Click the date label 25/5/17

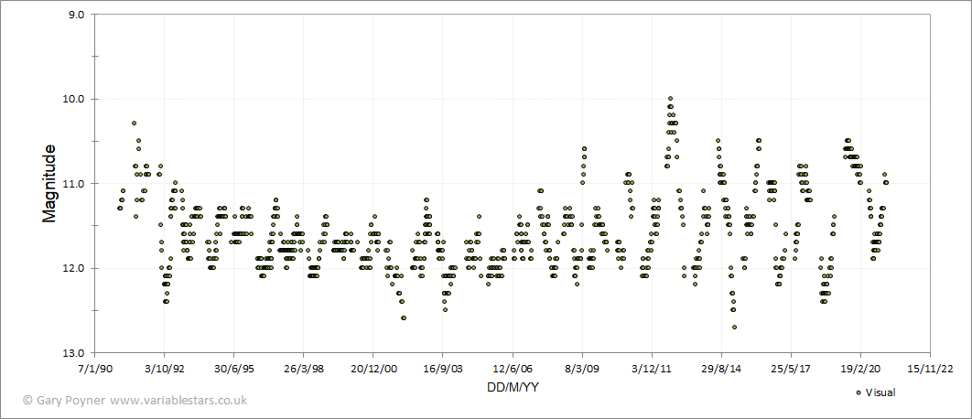coord(791,368)
